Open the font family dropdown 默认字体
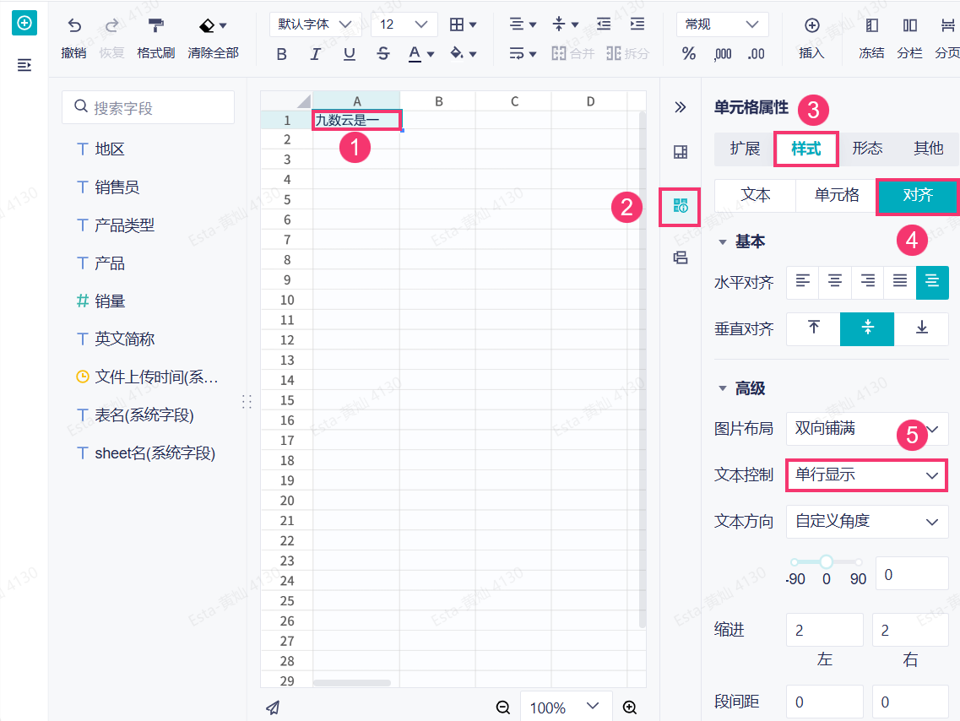Viewport: 960px width, 721px height. click(x=315, y=24)
